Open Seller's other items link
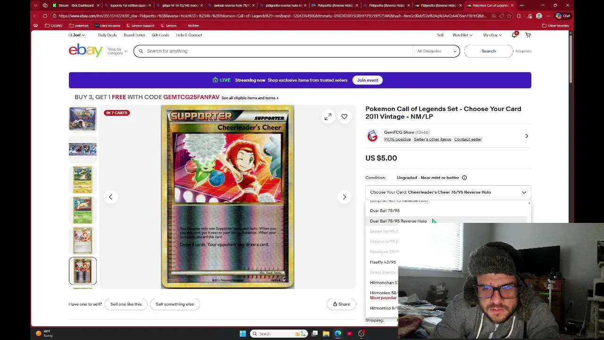The height and width of the screenshot is (340, 604). (432, 139)
